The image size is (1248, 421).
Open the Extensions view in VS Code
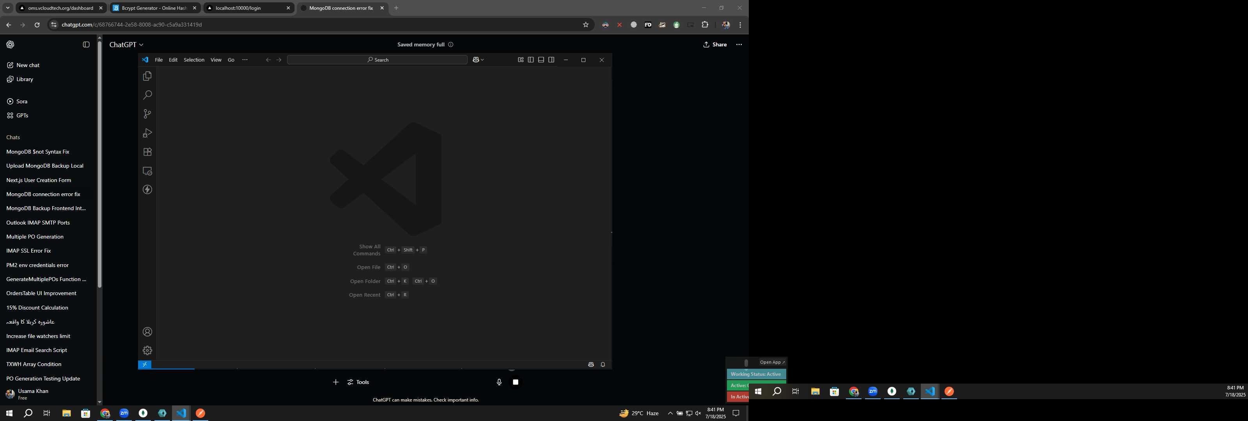point(147,152)
